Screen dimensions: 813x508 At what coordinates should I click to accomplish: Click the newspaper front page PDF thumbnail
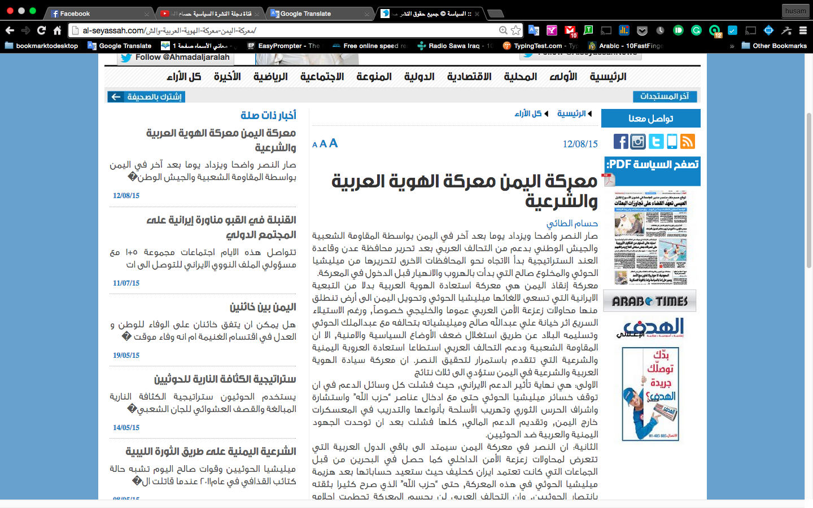pos(650,238)
